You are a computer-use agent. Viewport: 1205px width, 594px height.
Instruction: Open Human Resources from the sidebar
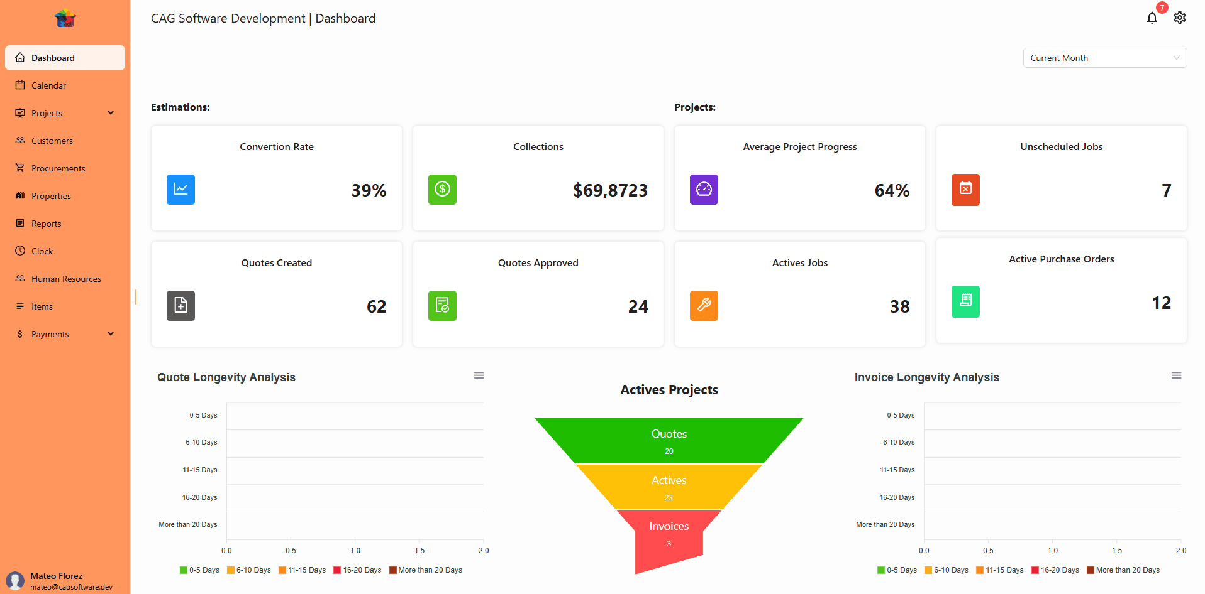tap(66, 278)
